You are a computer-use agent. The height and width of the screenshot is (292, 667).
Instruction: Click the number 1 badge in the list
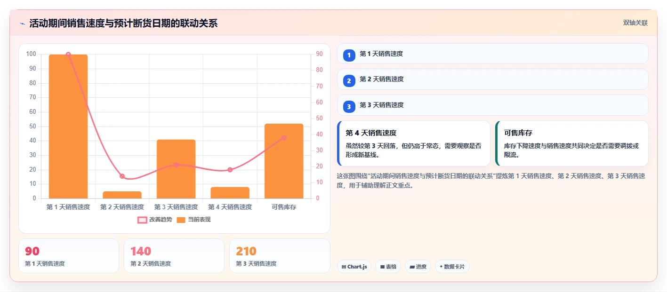(x=349, y=55)
